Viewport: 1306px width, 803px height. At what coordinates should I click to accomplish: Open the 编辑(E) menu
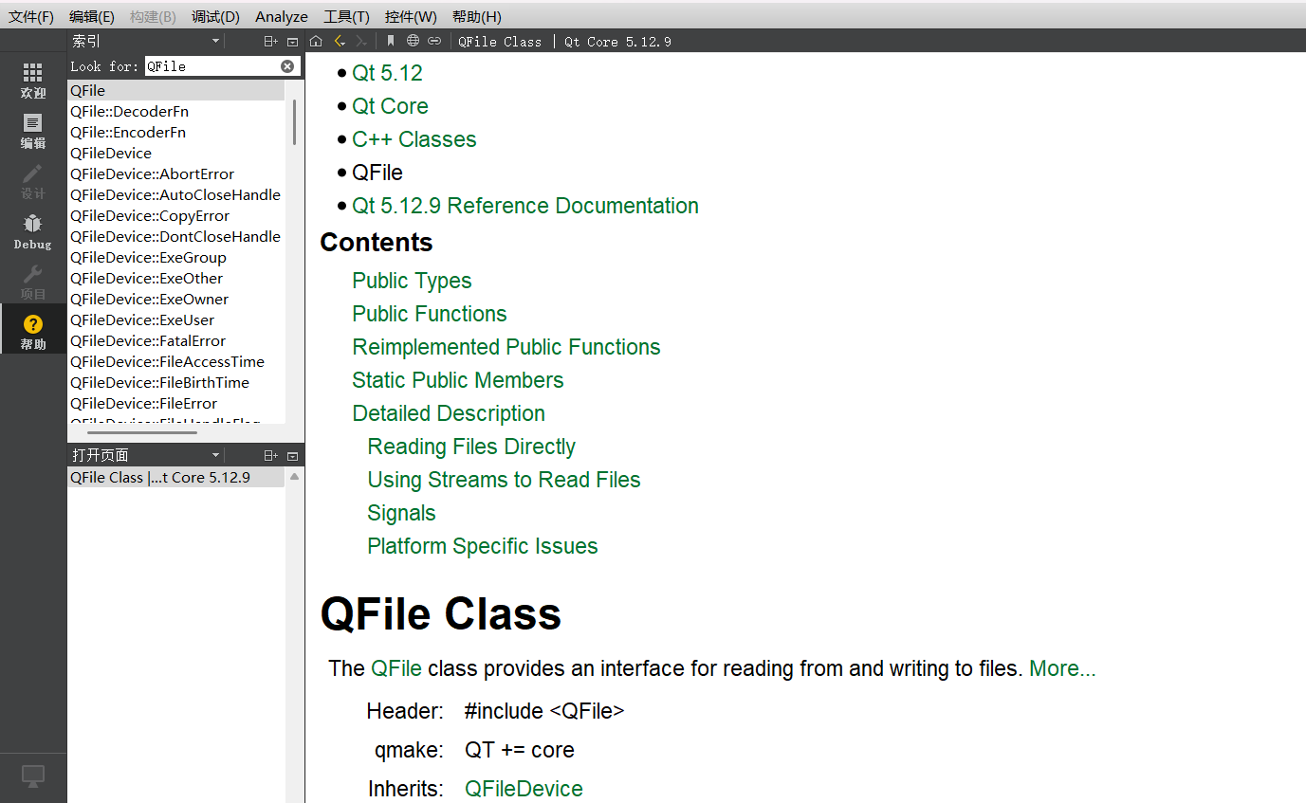click(92, 16)
